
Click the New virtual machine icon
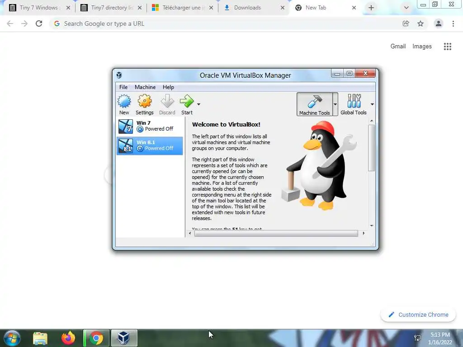point(124,104)
